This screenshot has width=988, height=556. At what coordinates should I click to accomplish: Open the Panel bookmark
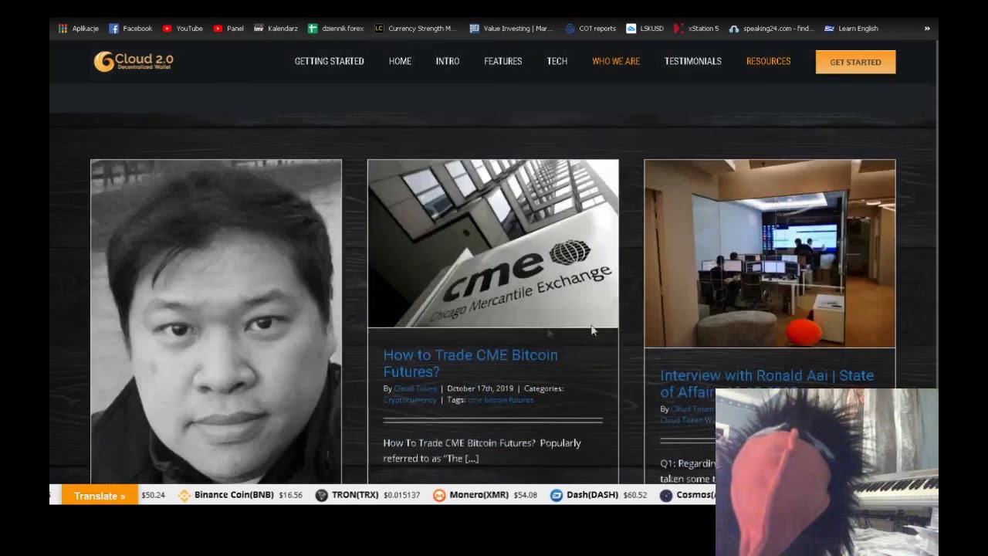click(x=228, y=29)
